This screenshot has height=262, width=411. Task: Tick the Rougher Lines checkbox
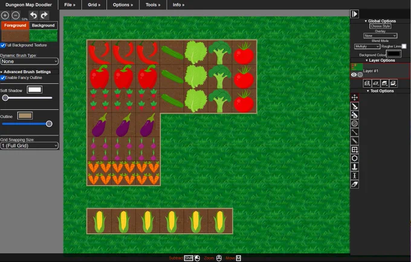pos(404,46)
